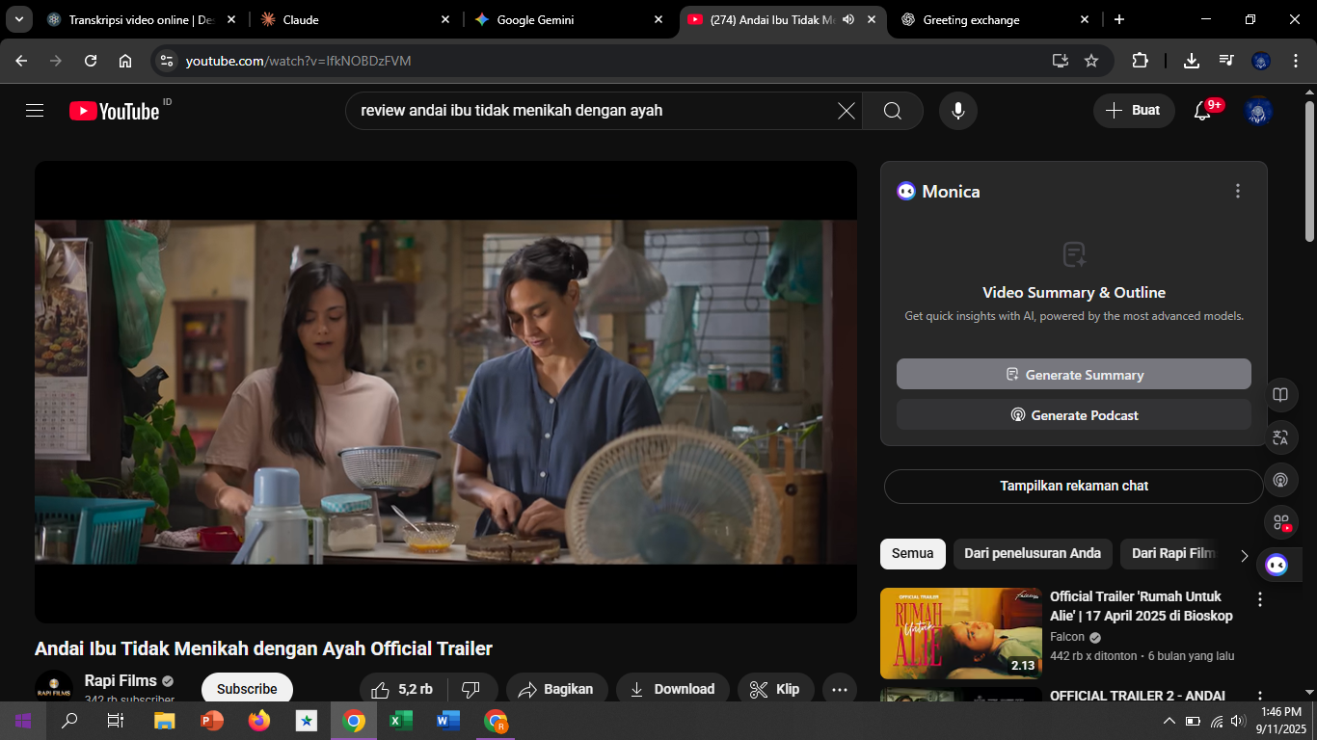Run the YouTube search with magnifier button
The image size is (1317, 740).
pyautogui.click(x=893, y=111)
